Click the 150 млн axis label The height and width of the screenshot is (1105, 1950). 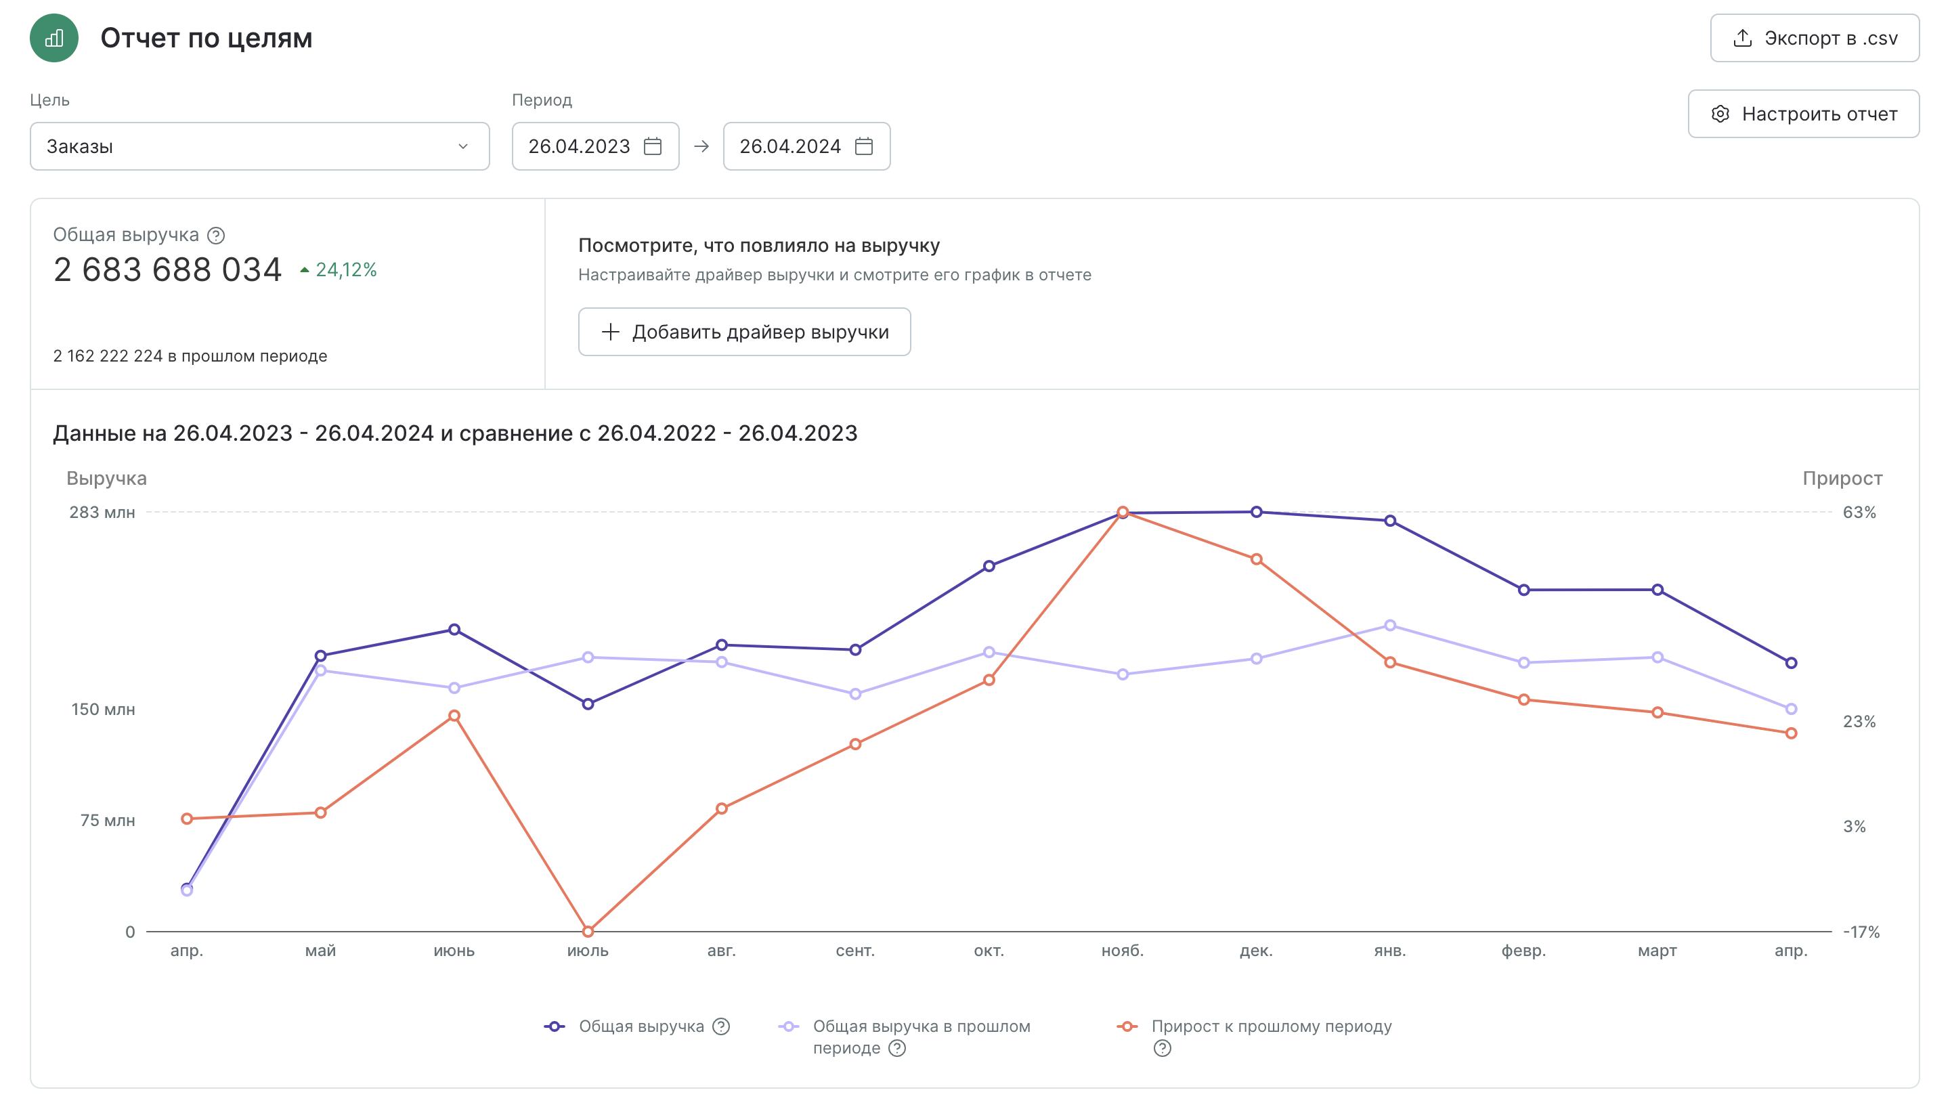point(103,710)
